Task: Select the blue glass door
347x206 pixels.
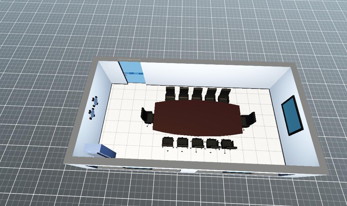Action: pos(132,73)
